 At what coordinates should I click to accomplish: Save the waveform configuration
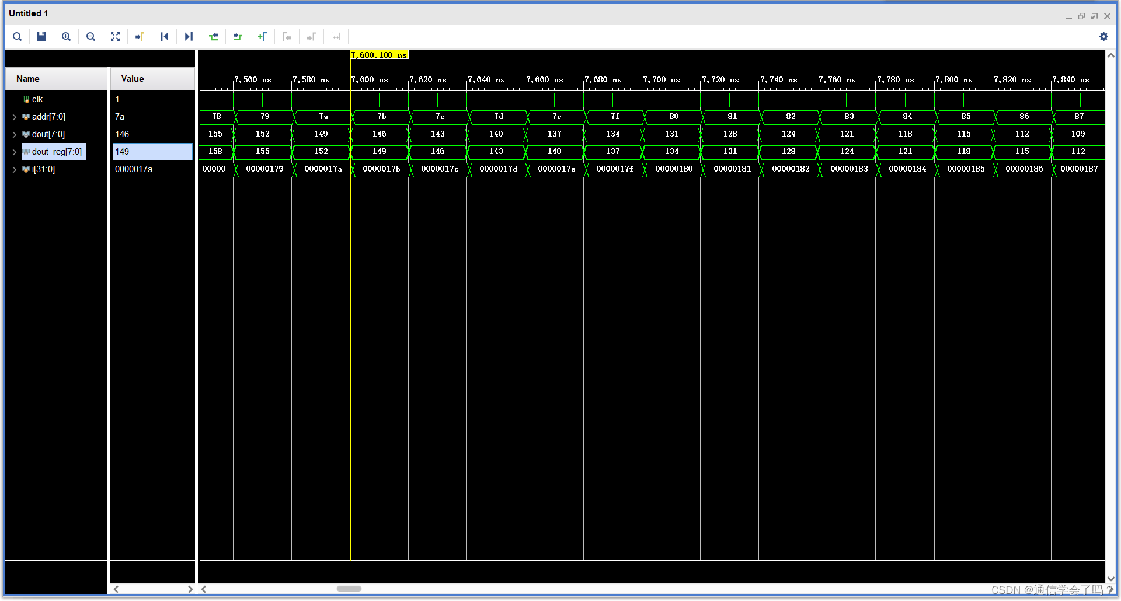(x=41, y=37)
